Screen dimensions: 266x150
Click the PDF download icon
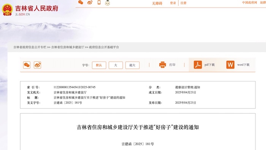pos(198,65)
